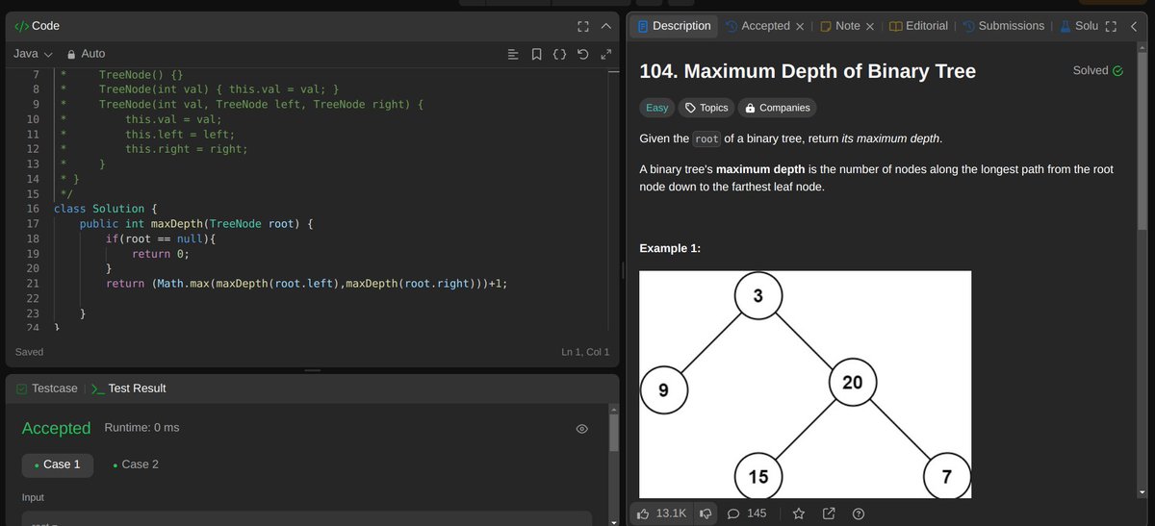1155x526 pixels.
Task: Open the Accepted tab
Action: (757, 26)
